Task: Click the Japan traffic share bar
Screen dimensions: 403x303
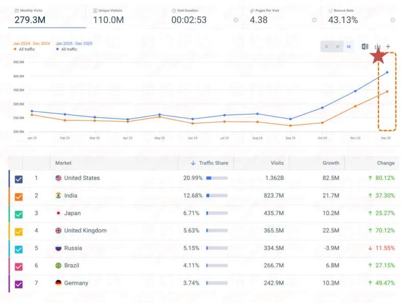Action: [x=217, y=213]
